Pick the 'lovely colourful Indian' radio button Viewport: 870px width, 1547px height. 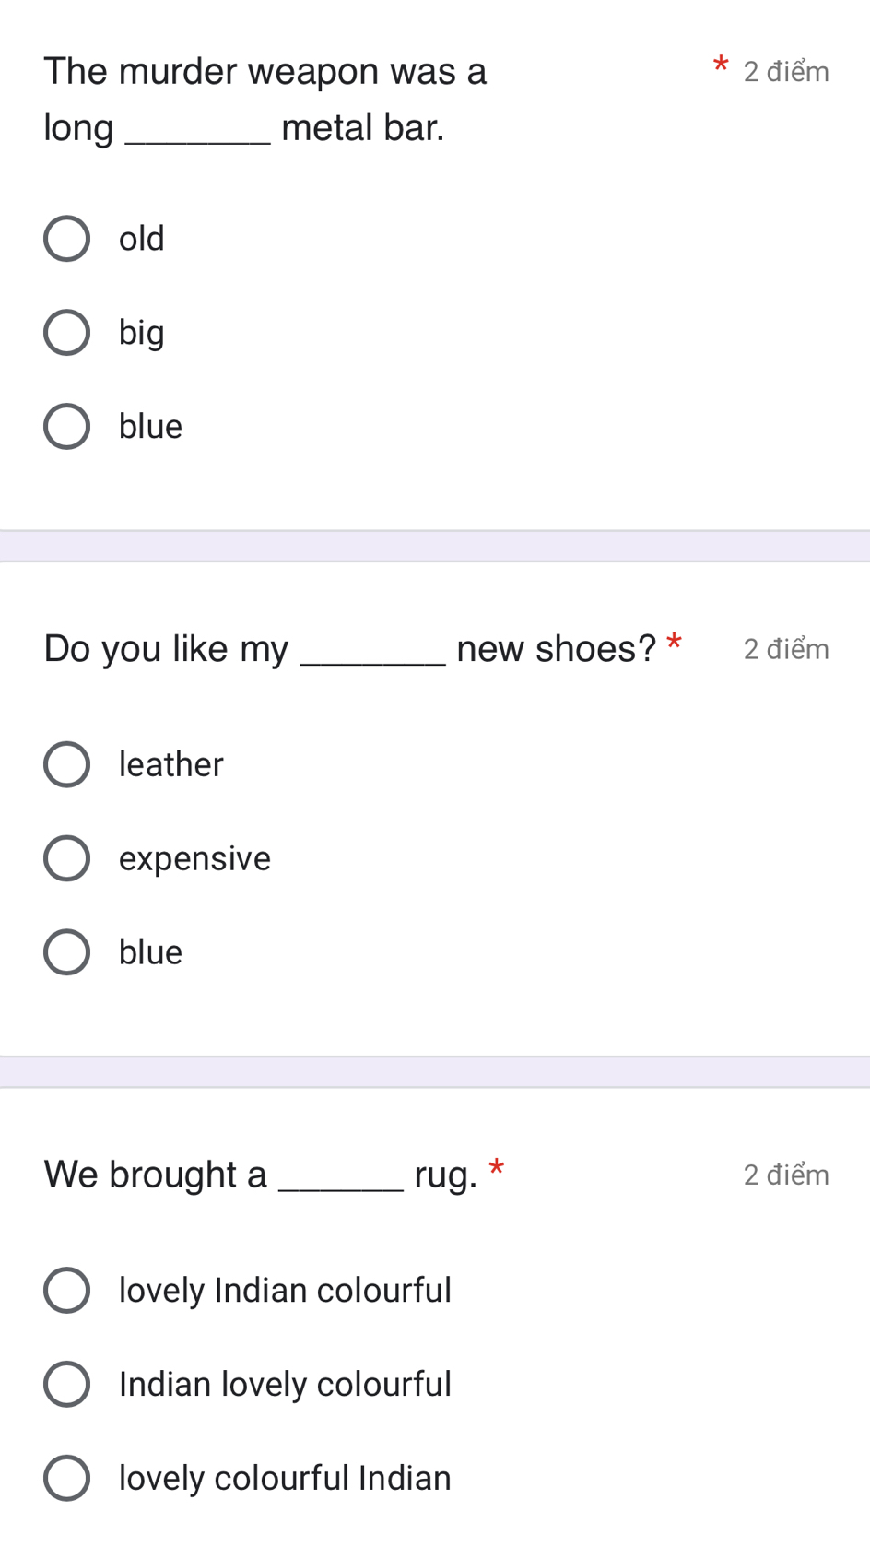[x=66, y=1478]
